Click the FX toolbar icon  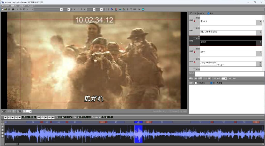pos(139,10)
